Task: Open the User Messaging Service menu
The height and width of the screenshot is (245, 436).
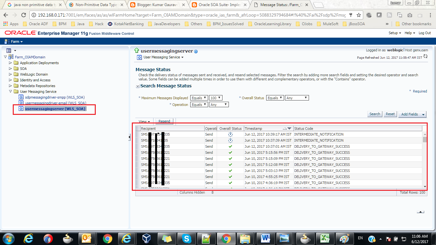Action: coord(163,57)
